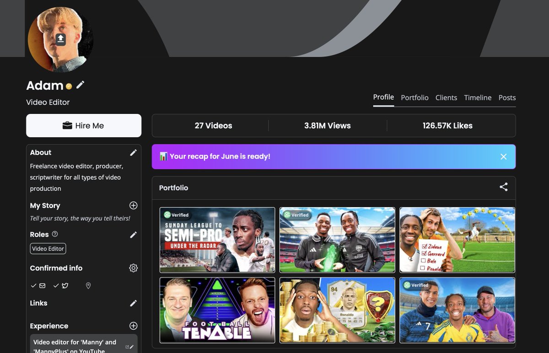
Task: Open Confirmed info settings gear
Action: tap(133, 268)
